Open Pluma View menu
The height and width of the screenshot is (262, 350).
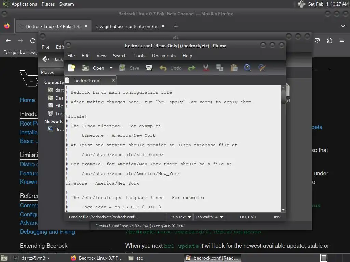[101, 56]
